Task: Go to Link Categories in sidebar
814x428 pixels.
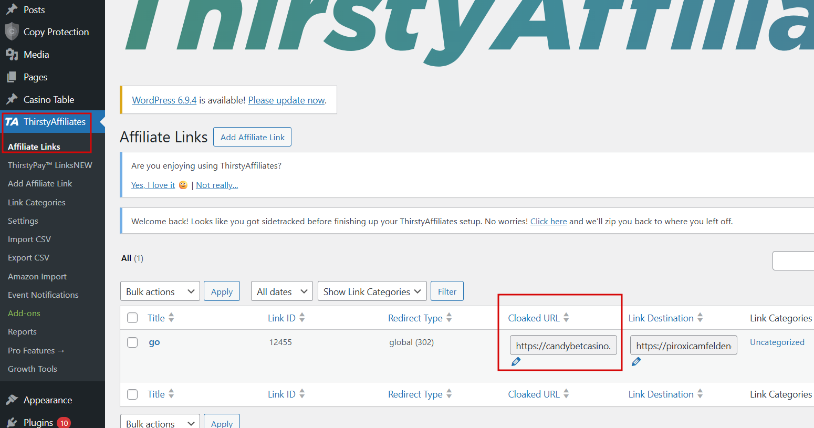Action: 37,202
